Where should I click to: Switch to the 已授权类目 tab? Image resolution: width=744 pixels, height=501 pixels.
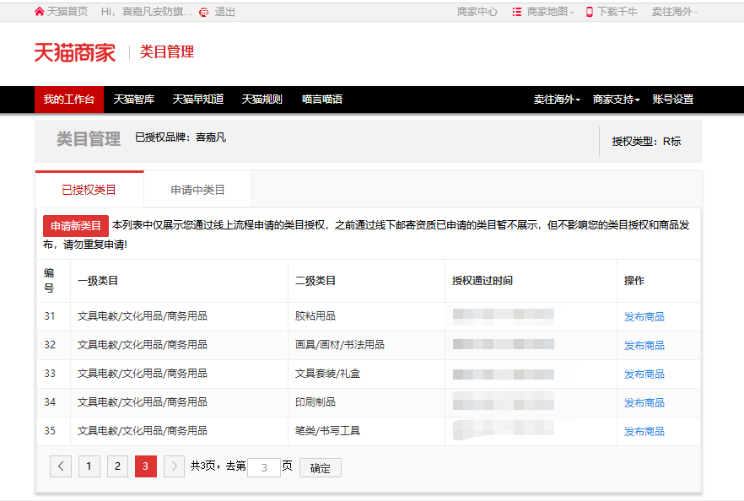click(x=89, y=190)
